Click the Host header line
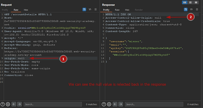This screenshot has height=108, width=203. coord(50,21)
